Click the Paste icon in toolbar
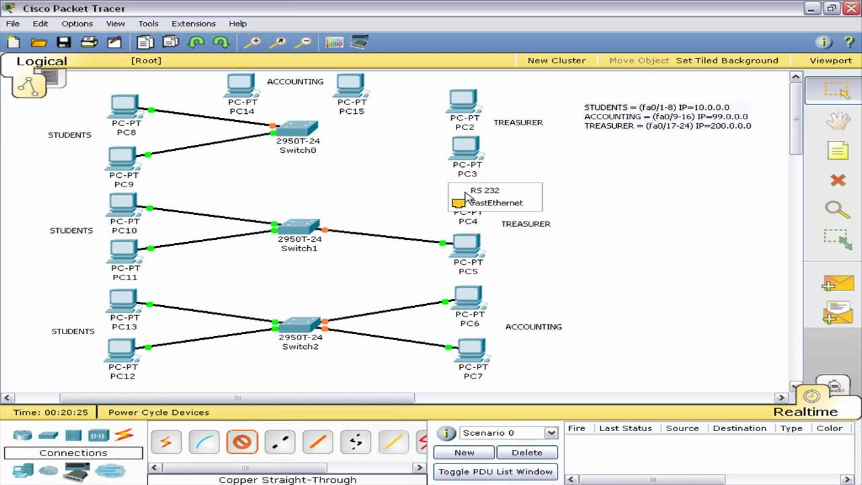Image resolution: width=862 pixels, height=485 pixels. (170, 42)
